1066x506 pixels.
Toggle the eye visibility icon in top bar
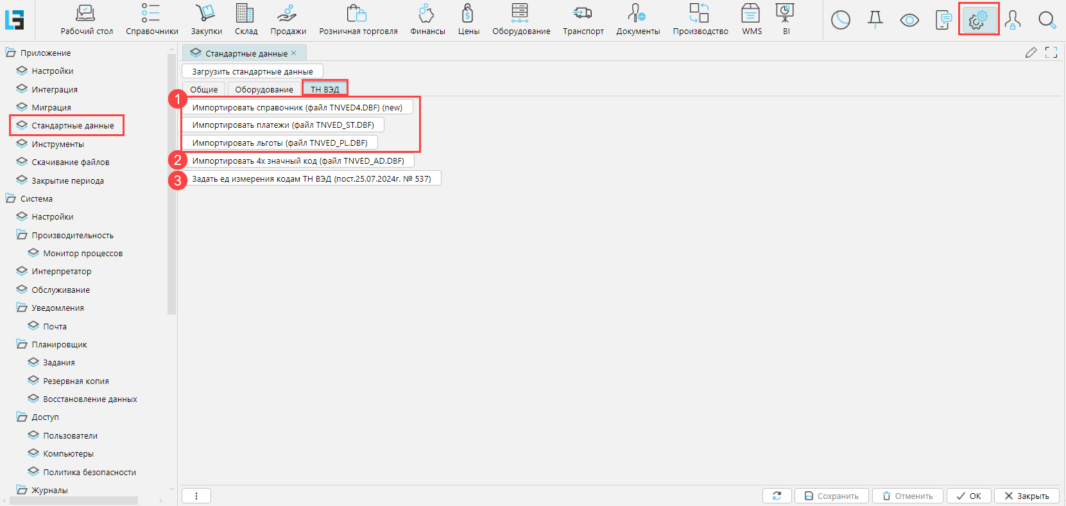(x=909, y=20)
